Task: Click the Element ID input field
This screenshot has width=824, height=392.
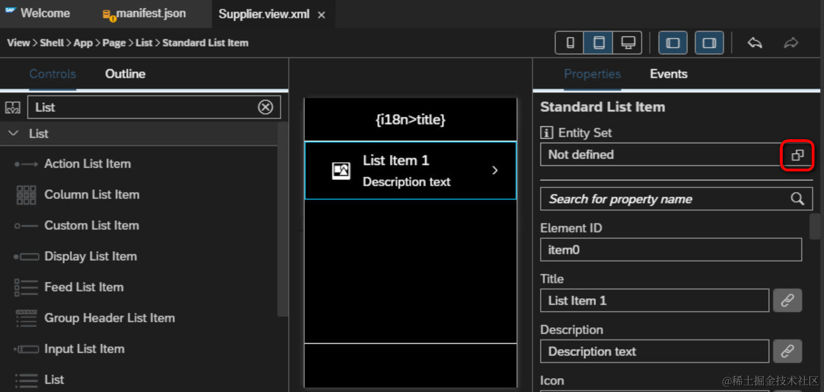Action: click(x=671, y=249)
